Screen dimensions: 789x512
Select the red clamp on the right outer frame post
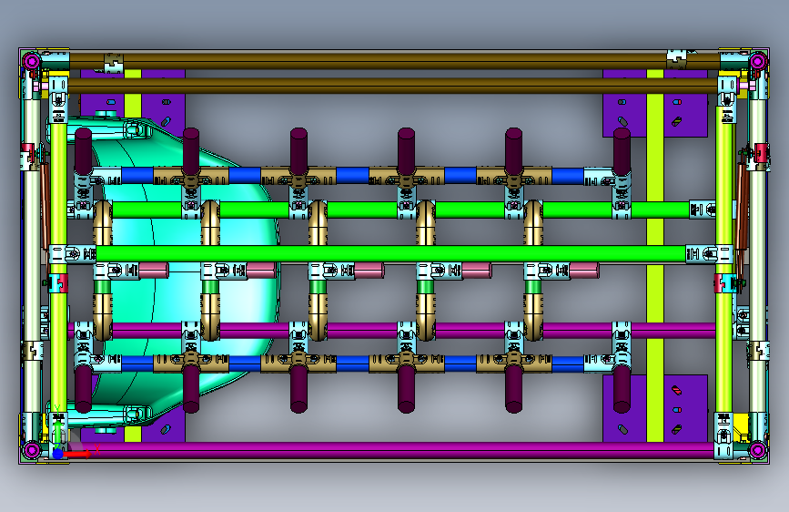tap(763, 153)
